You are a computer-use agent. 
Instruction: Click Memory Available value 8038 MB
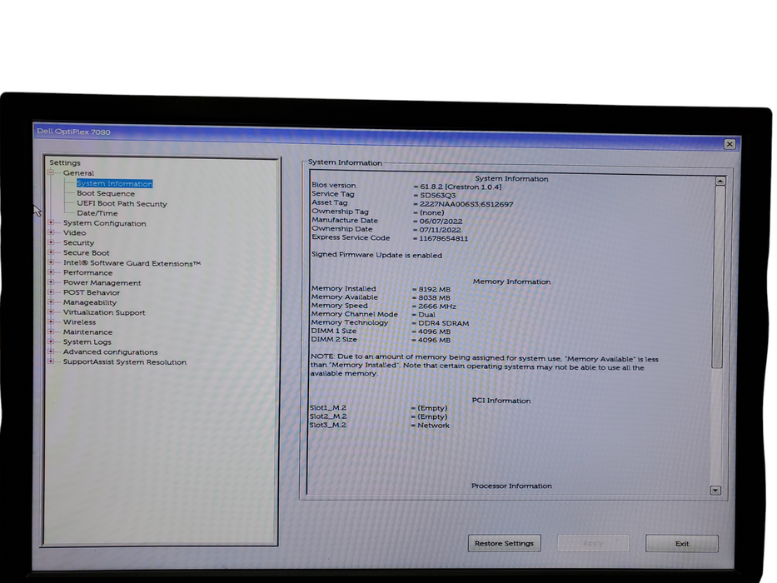[x=435, y=298]
